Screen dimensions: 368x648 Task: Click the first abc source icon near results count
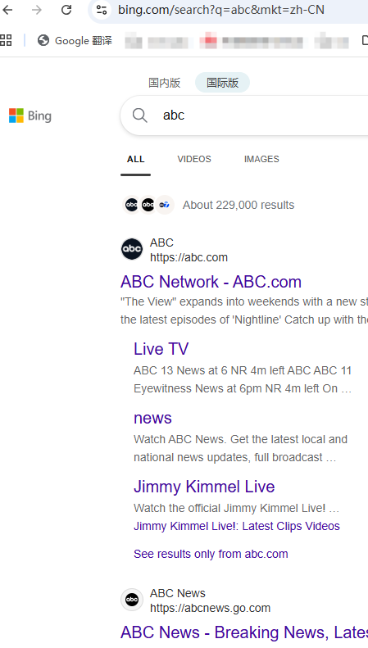click(x=131, y=205)
